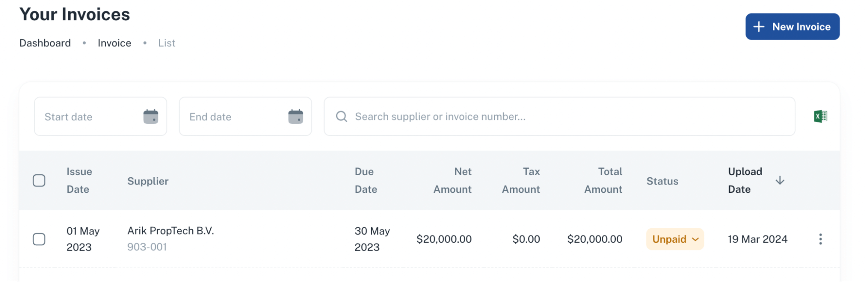This screenshot has height=282, width=865.
Task: Expand status options via Unpaid chevron
Action: (x=696, y=239)
